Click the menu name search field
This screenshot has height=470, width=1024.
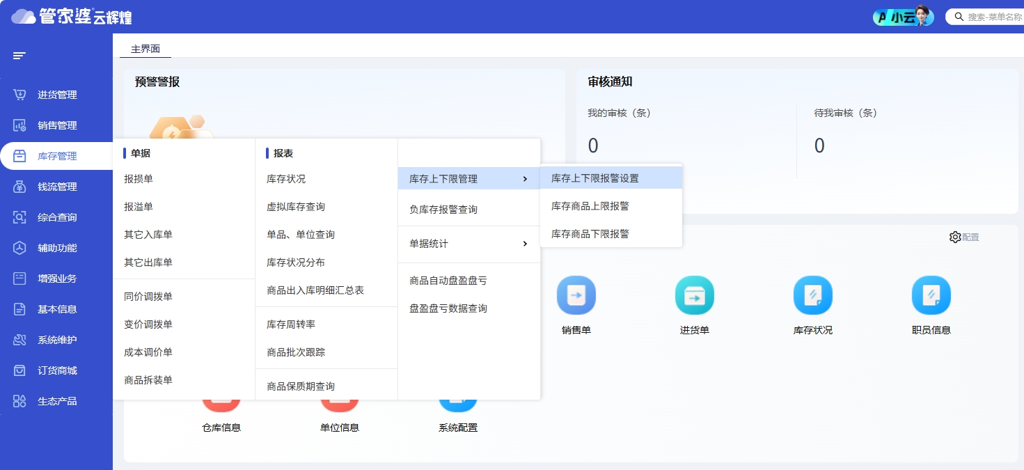point(985,17)
